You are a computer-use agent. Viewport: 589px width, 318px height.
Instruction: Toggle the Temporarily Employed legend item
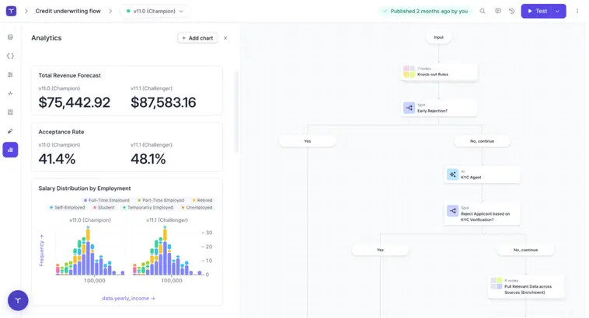(148, 207)
